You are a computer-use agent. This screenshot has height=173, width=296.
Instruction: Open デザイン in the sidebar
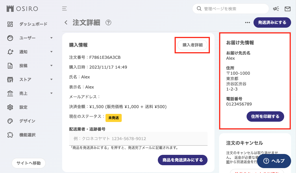27,121
